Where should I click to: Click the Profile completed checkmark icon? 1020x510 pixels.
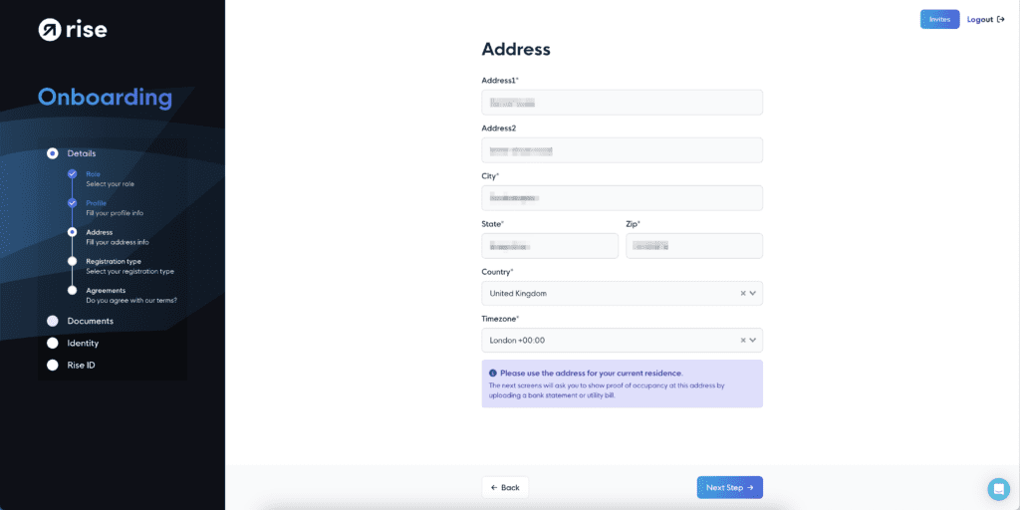pyautogui.click(x=72, y=203)
